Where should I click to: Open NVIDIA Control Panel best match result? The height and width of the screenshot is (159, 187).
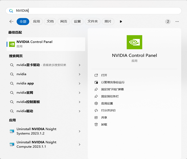click(46, 44)
